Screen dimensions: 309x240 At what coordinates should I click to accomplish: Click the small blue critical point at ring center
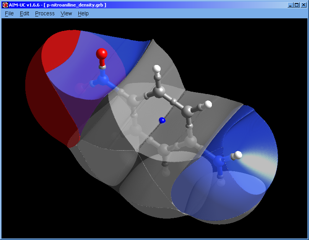coord(162,120)
